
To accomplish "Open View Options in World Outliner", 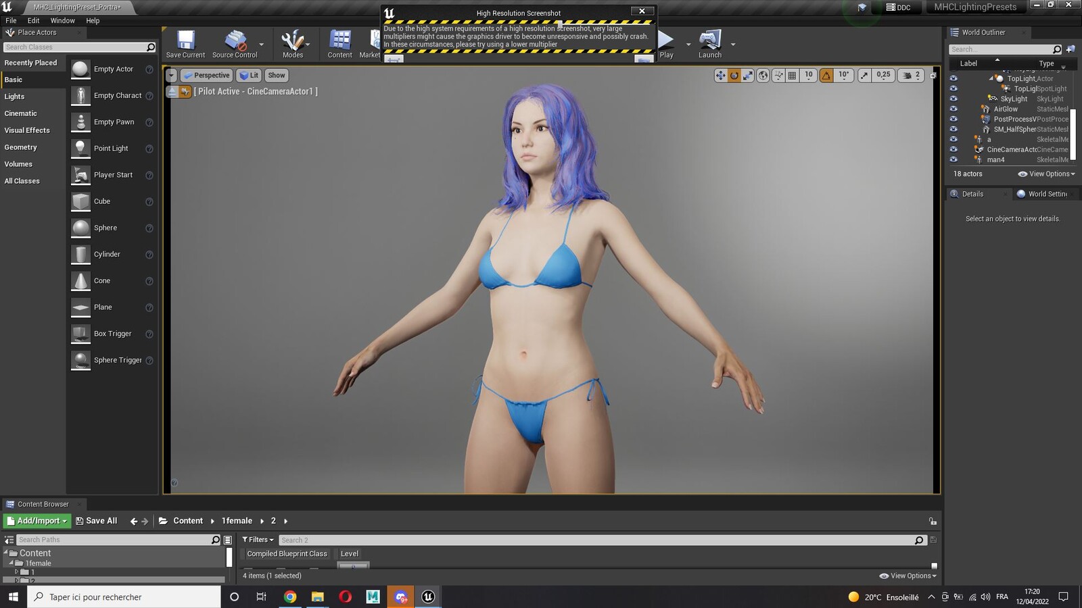I will (1046, 174).
